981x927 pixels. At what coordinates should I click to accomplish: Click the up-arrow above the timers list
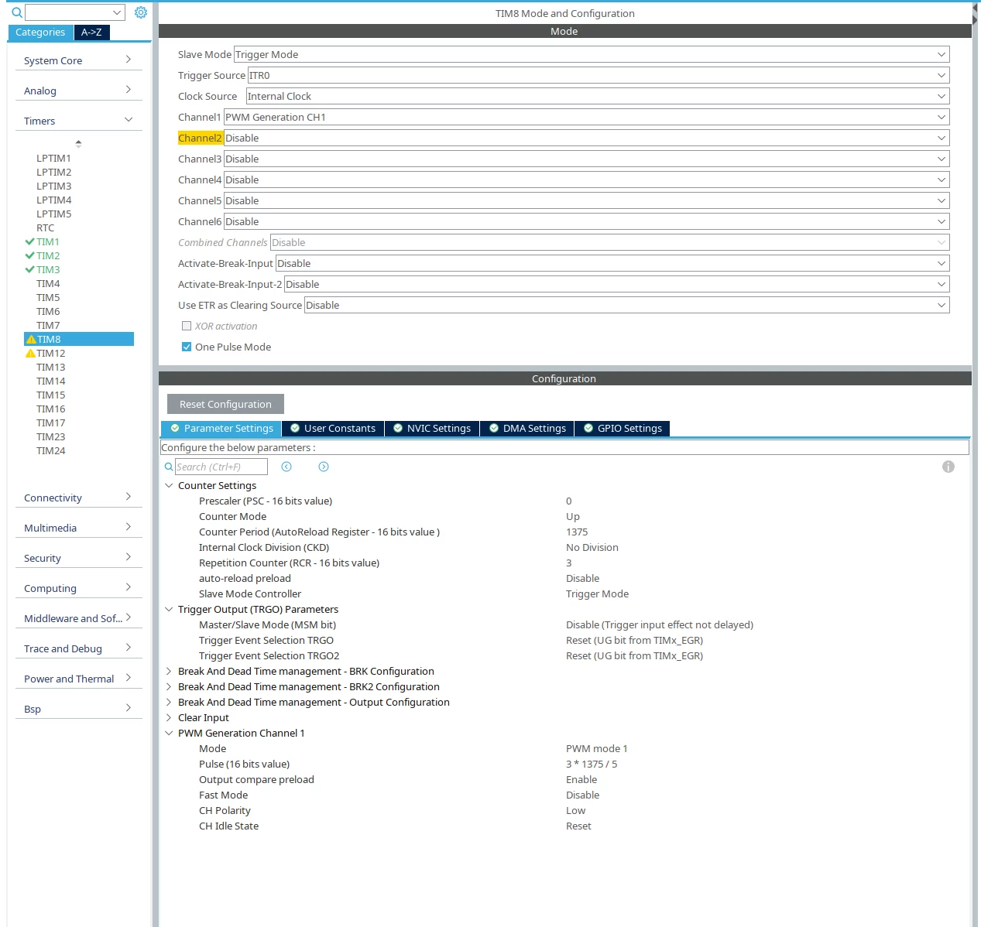[78, 143]
